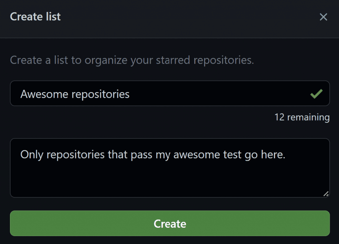Image resolution: width=339 pixels, height=244 pixels.
Task: Click the word "Only" in the description
Action: pos(32,155)
